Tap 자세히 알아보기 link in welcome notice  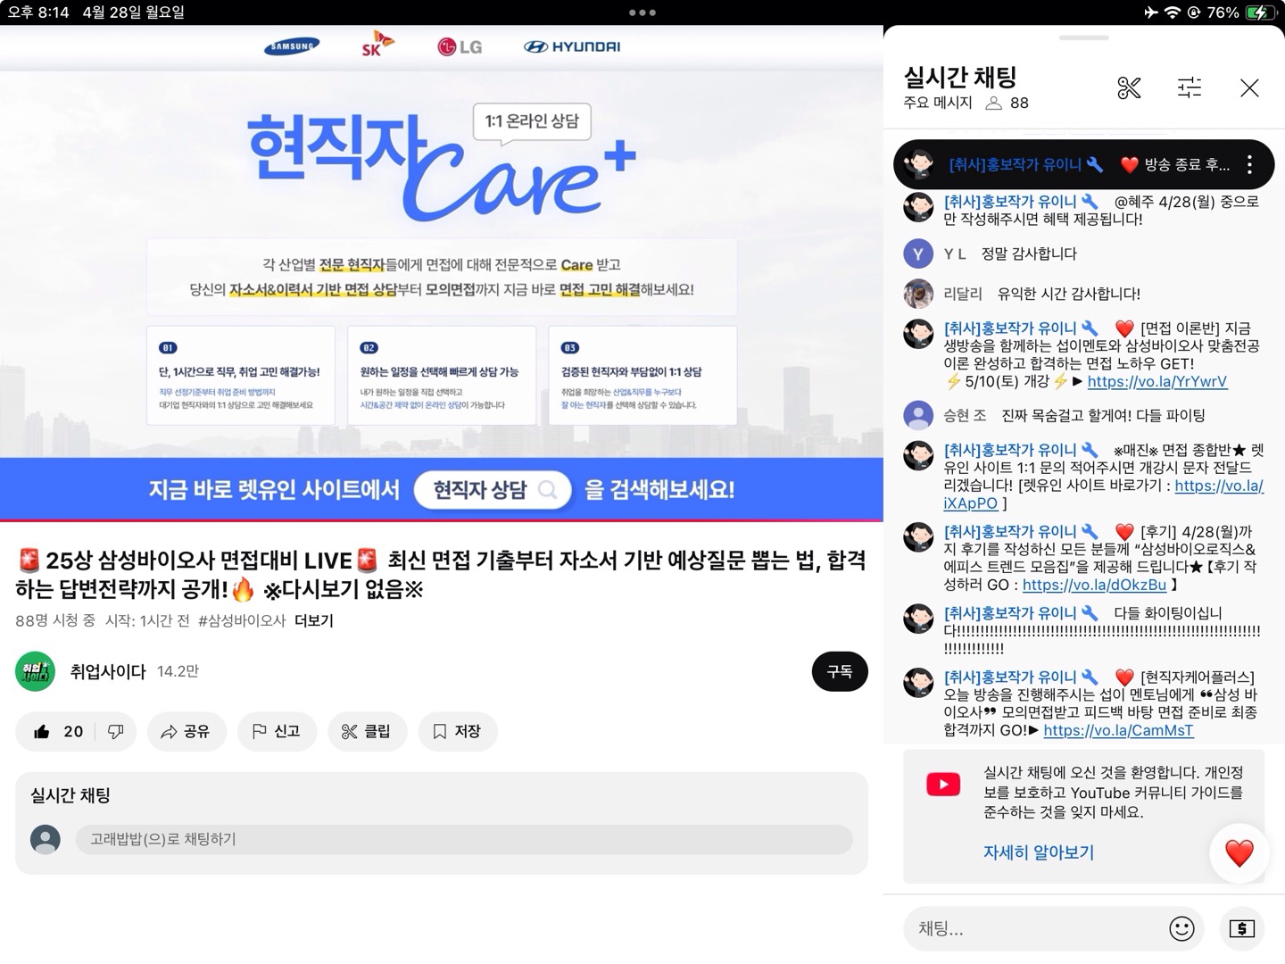pyautogui.click(x=1038, y=852)
